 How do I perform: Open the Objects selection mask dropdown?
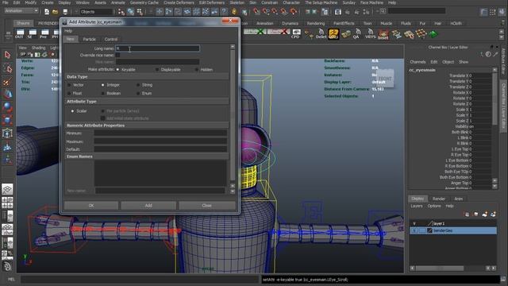[x=96, y=12]
